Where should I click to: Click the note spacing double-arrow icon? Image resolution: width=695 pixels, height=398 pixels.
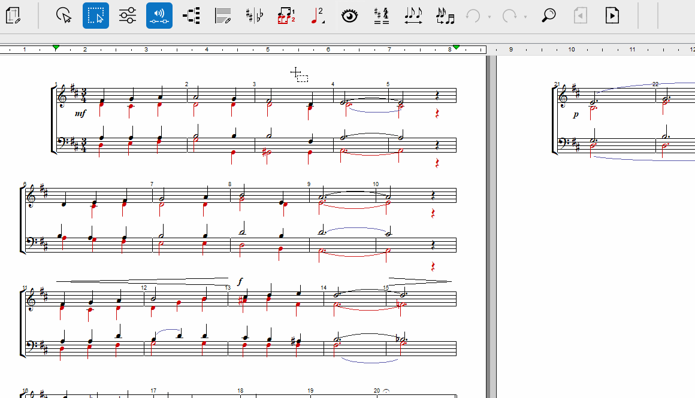click(413, 16)
